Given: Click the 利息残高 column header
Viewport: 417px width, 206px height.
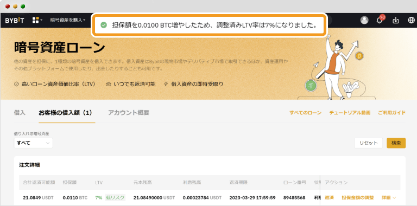Looking at the screenshot, I should 192,182.
